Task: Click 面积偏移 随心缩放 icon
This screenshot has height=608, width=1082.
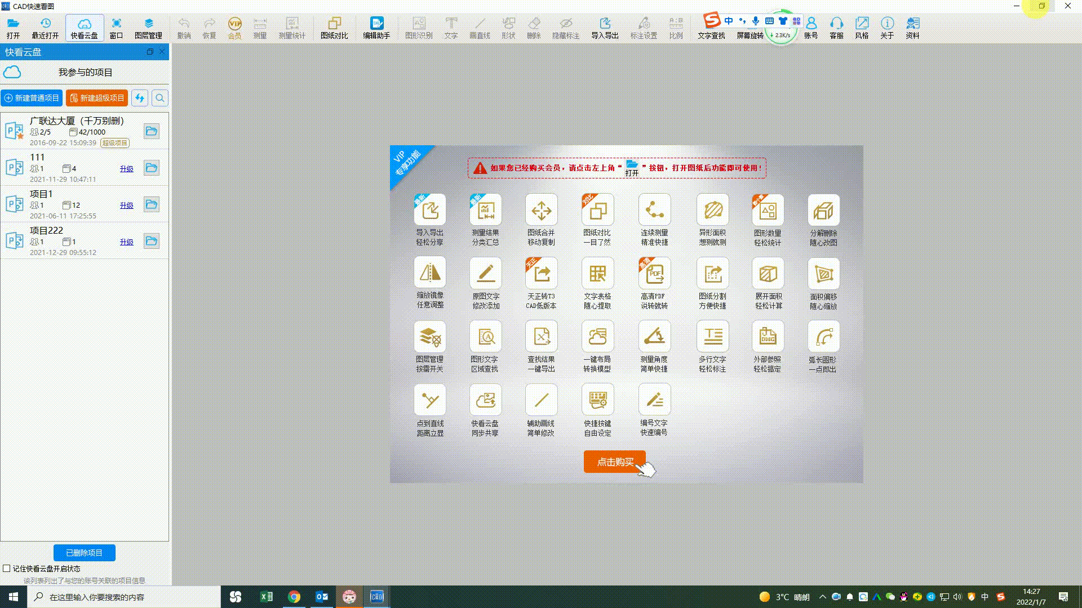Action: (x=823, y=274)
